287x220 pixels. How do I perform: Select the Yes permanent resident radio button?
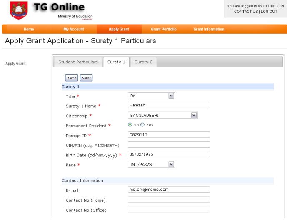pos(142,125)
